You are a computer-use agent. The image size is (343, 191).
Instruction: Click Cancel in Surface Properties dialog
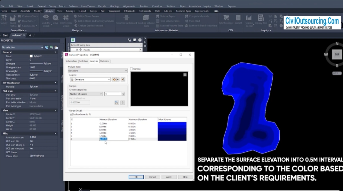click(x=153, y=177)
